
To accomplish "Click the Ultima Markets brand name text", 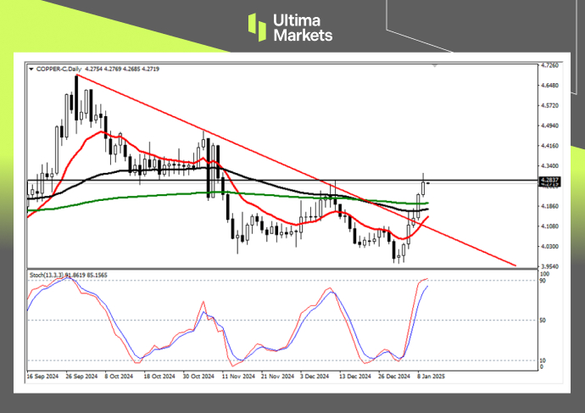I will 302,27.
